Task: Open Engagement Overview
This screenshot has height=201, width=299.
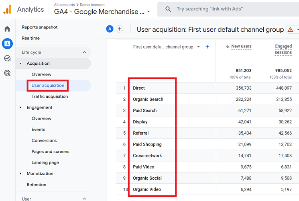Action: (41, 119)
